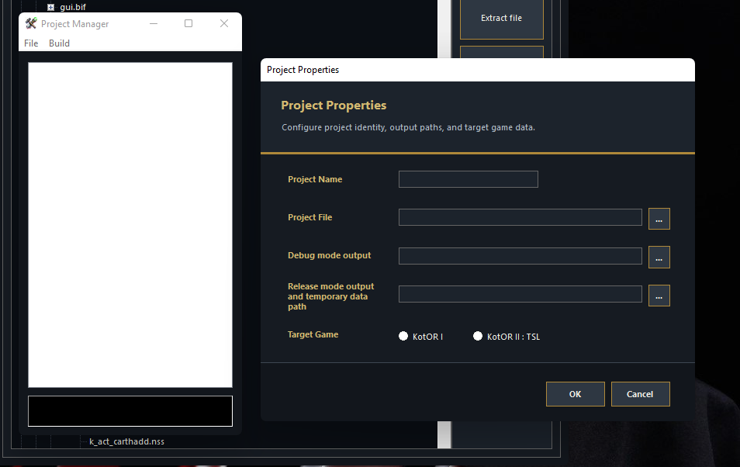Open browse dialog for Debug mode output

tap(659, 257)
